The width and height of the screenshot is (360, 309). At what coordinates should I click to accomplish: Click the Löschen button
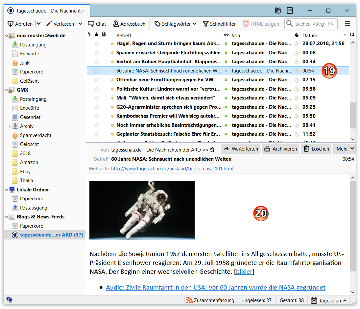(316, 149)
